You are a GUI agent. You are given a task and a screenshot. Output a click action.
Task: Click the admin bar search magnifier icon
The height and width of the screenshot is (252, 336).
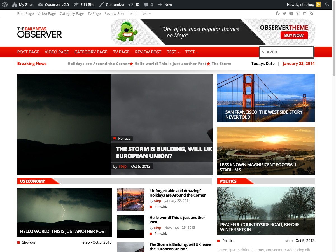(x=327, y=4)
